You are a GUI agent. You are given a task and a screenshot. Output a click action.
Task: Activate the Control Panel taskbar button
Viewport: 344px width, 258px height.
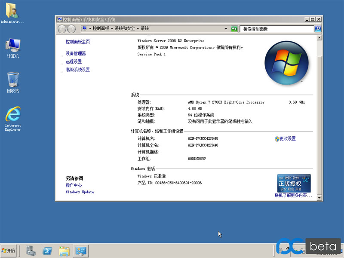tap(81, 251)
